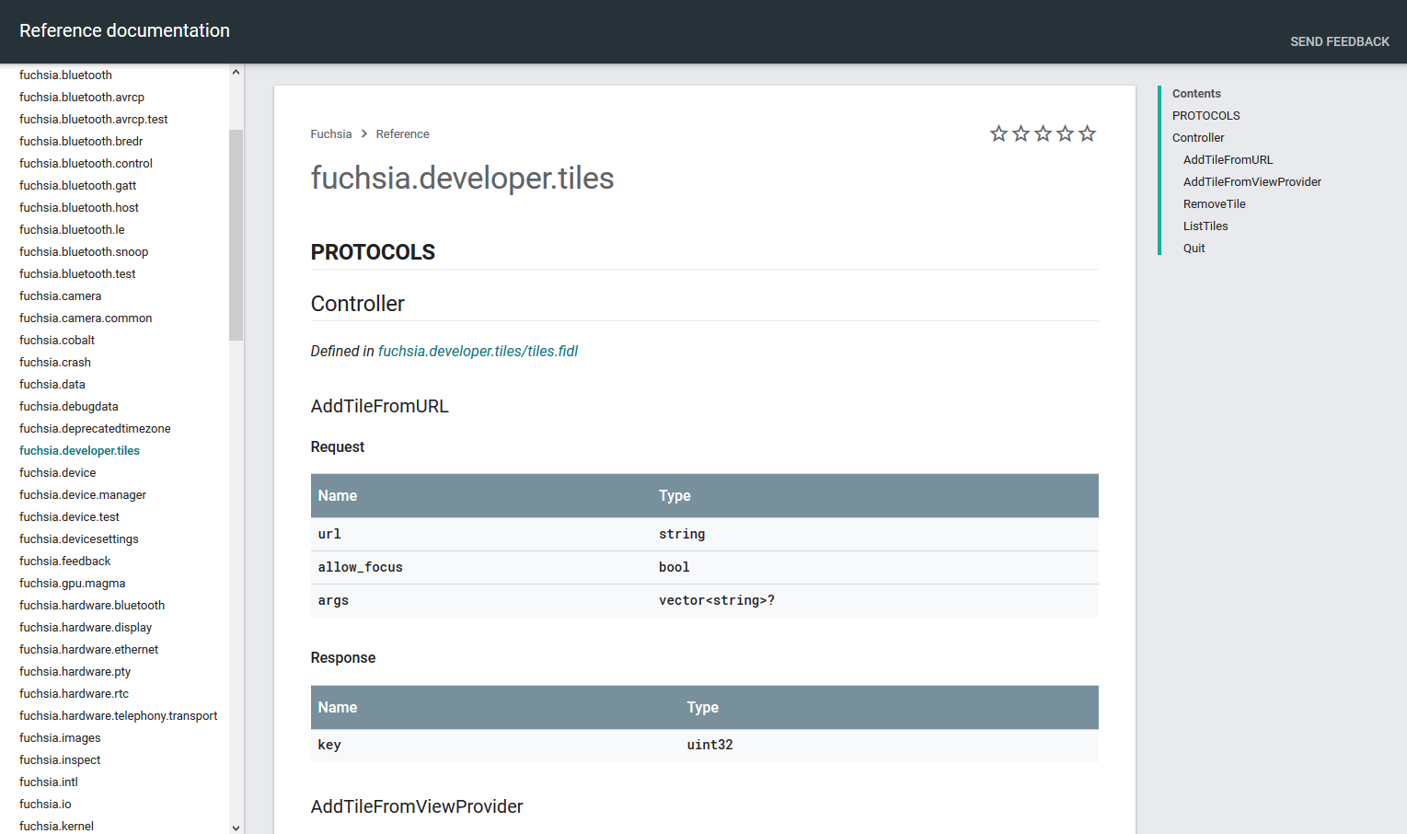Image resolution: width=1407 pixels, height=834 pixels.
Task: Open fuchsia.intl in sidebar
Action: pos(49,782)
